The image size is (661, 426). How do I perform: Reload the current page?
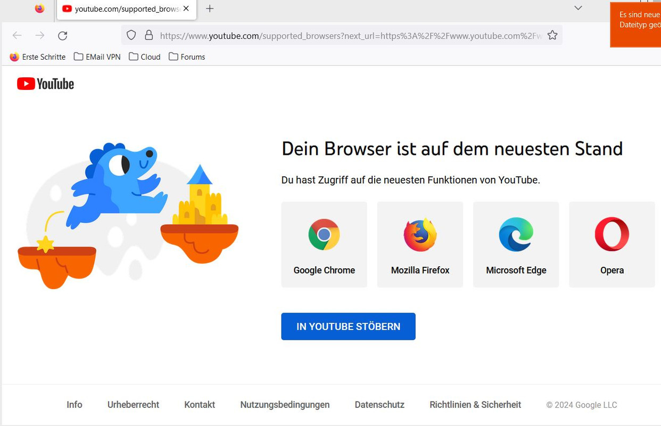click(x=62, y=36)
